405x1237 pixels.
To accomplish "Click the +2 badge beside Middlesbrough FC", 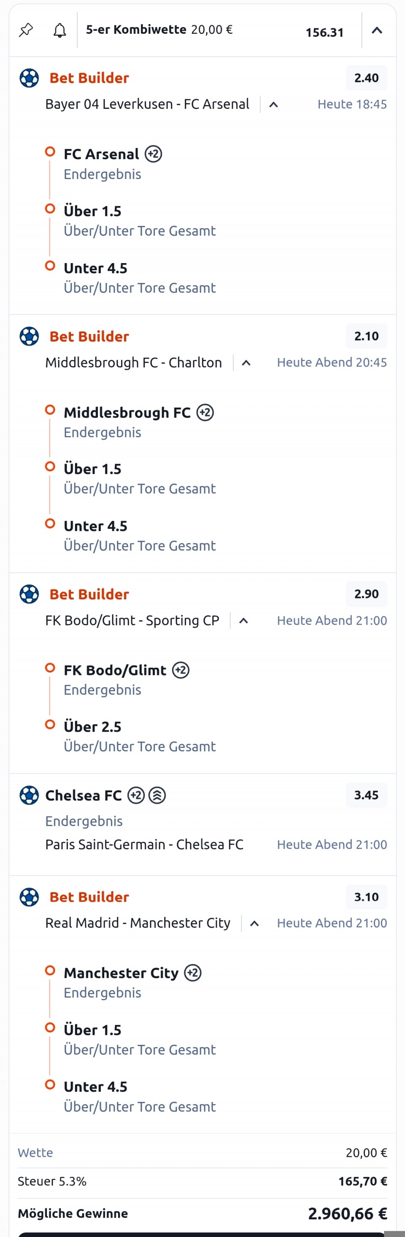I will tap(205, 413).
